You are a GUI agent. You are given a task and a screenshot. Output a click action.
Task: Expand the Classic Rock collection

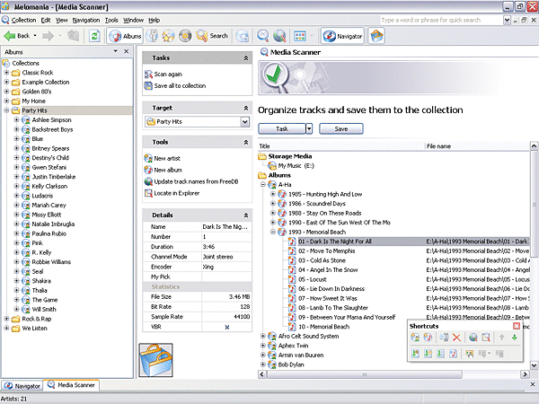6,73
